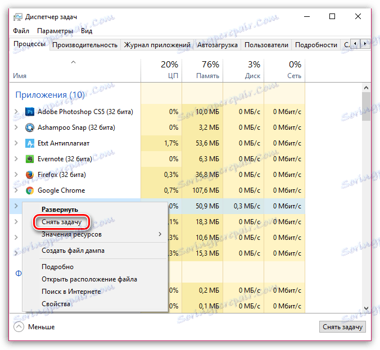
Task: Expand the Etxt Антиплагиат row
Action: (x=16, y=143)
